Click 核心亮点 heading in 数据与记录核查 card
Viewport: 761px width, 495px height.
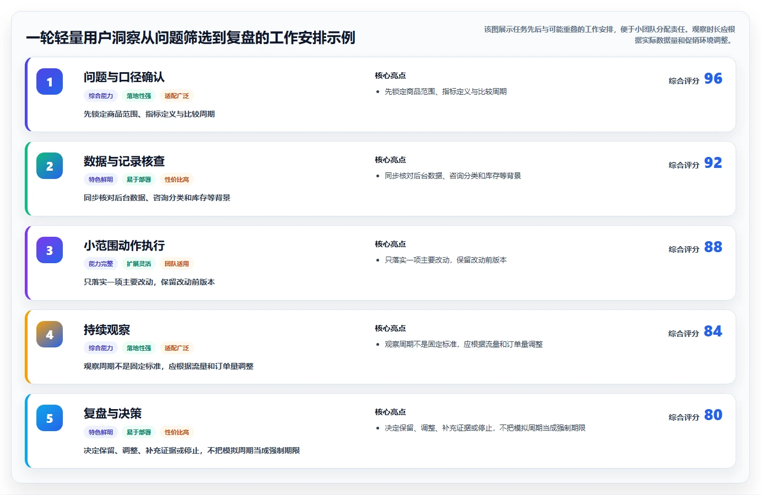pos(390,160)
